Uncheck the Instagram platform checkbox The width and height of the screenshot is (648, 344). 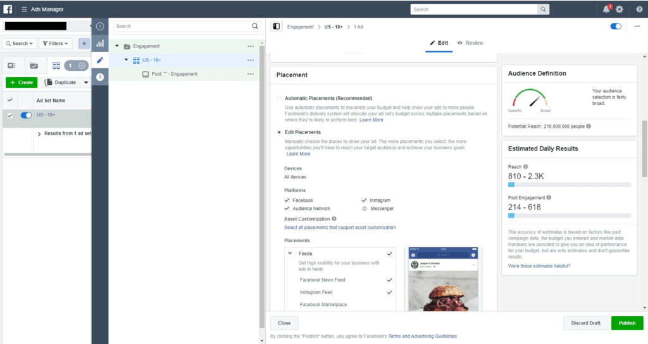pos(364,200)
